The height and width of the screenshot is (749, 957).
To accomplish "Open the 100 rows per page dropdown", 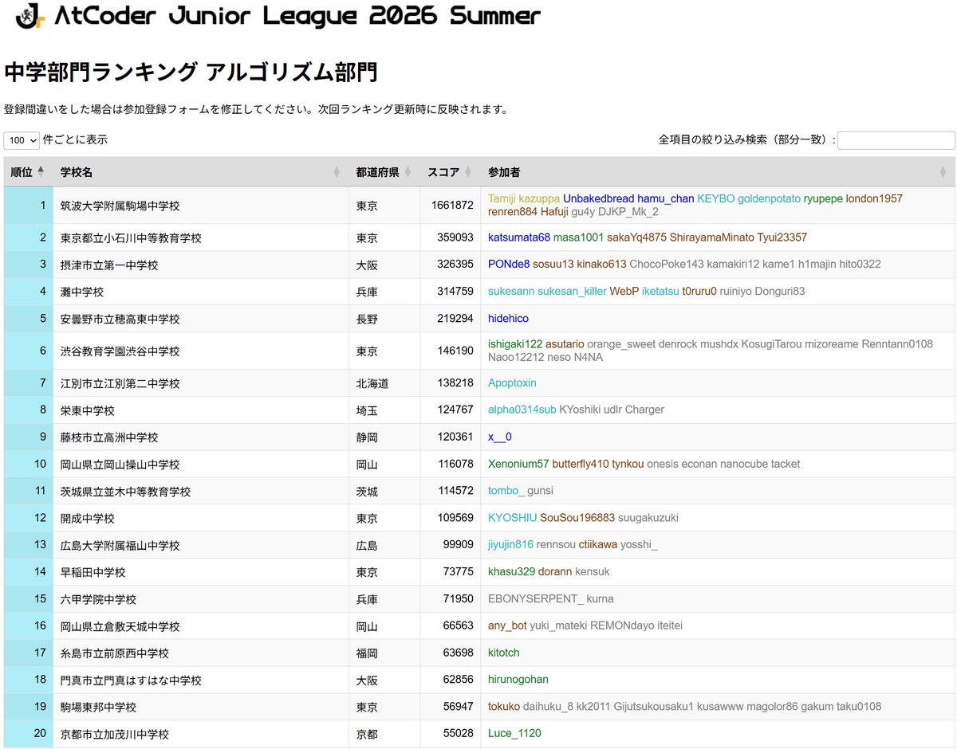I will [22, 140].
